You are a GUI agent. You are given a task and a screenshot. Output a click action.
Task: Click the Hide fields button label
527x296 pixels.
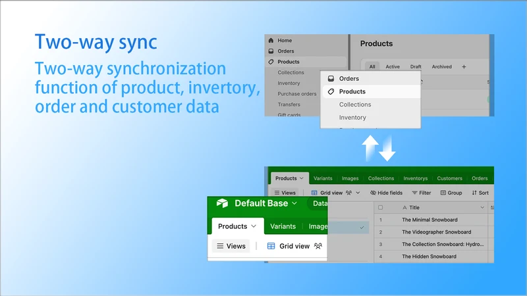point(390,193)
